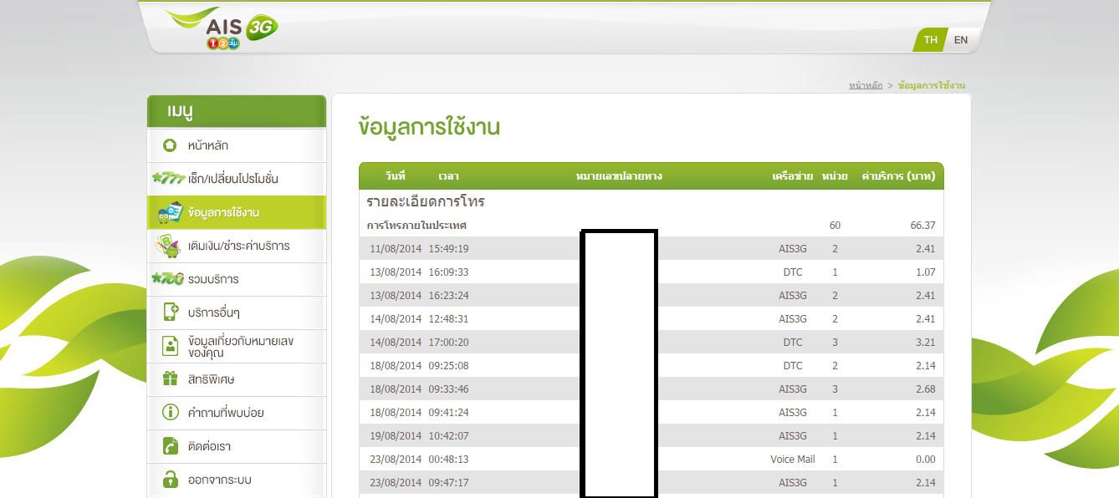
Task: Click the gift icon beside สิทธิพิเศษ
Action: (x=171, y=379)
